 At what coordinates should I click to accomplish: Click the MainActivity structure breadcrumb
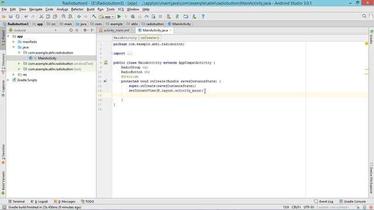pos(125,38)
